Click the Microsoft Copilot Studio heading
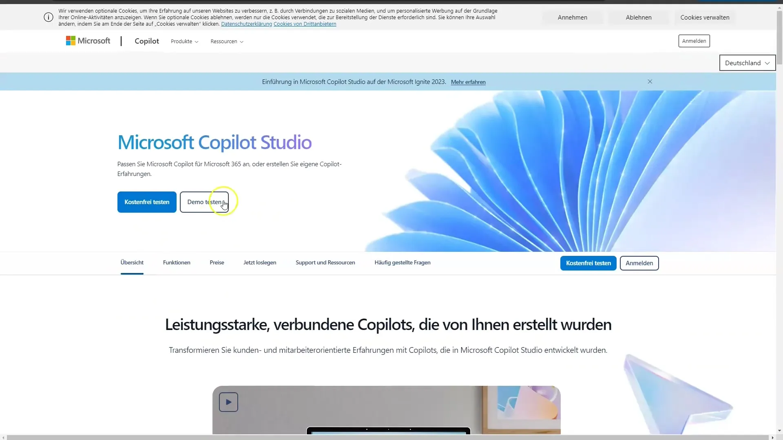The width and height of the screenshot is (783, 440). pos(215,142)
